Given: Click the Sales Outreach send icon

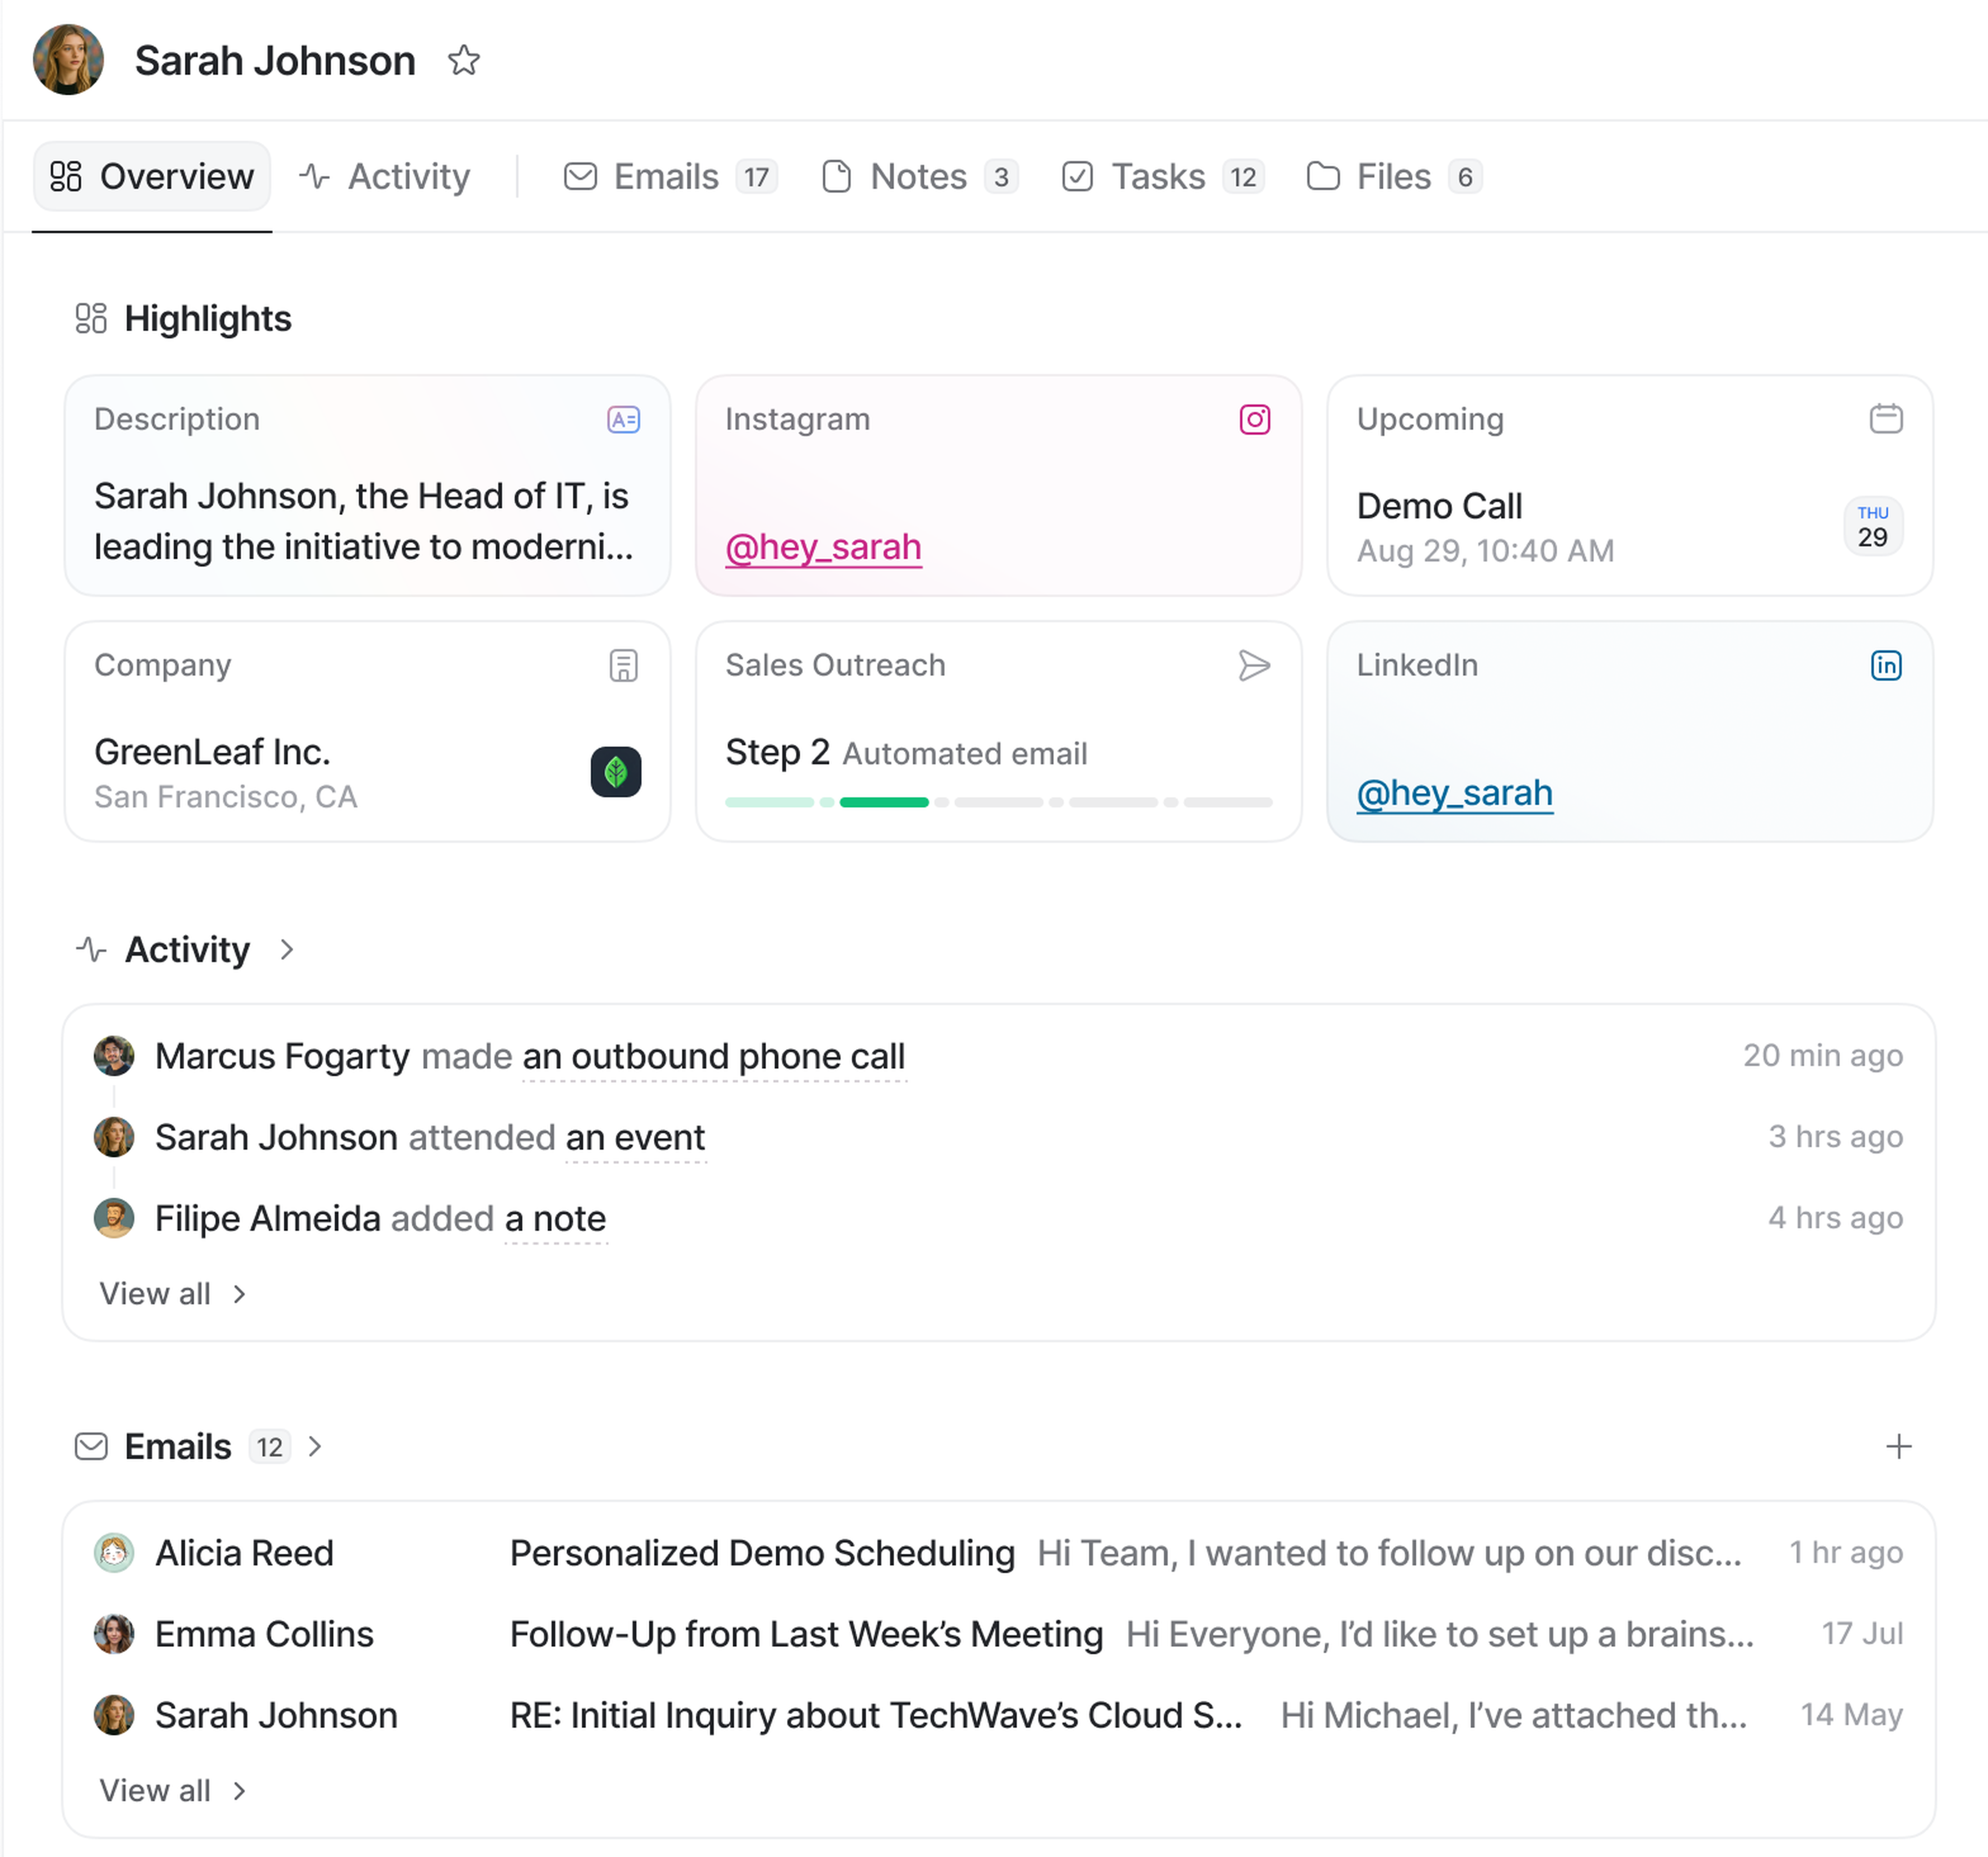Looking at the screenshot, I should (1254, 666).
